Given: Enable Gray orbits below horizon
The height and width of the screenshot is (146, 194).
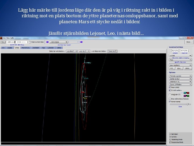Looking at the screenshot, I should (170, 99).
